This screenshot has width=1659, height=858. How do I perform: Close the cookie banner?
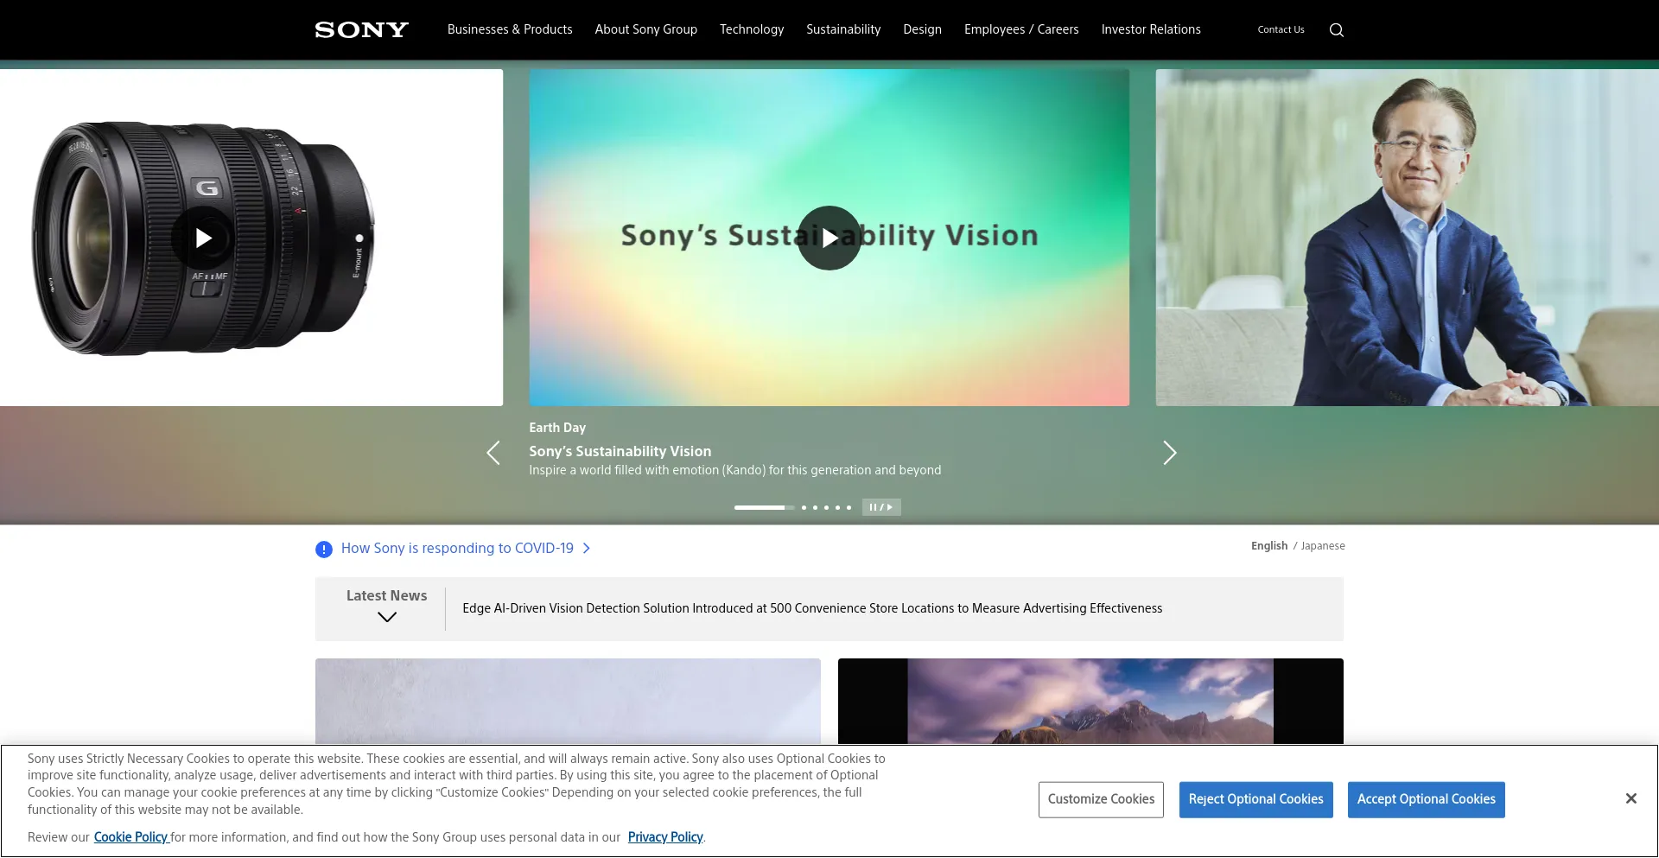tap(1630, 798)
